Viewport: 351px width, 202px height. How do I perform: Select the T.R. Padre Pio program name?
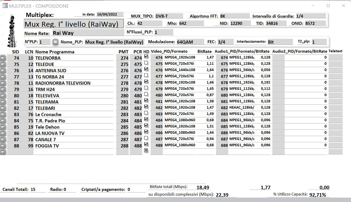(74, 121)
